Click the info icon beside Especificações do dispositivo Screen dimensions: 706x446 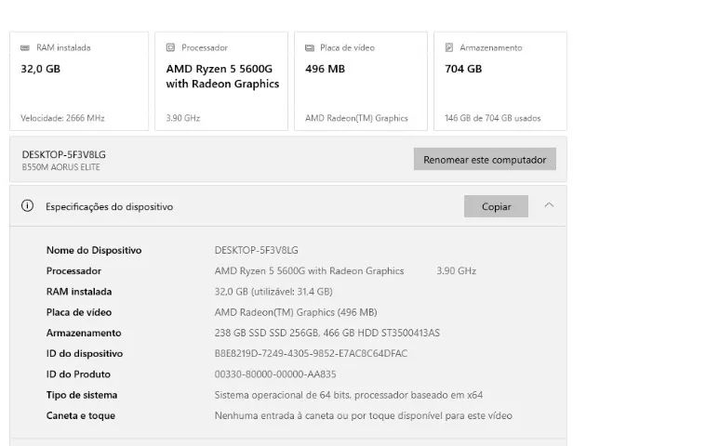pos(28,206)
